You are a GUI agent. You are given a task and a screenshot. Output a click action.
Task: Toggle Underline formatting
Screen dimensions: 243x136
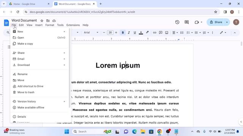point(135,32)
